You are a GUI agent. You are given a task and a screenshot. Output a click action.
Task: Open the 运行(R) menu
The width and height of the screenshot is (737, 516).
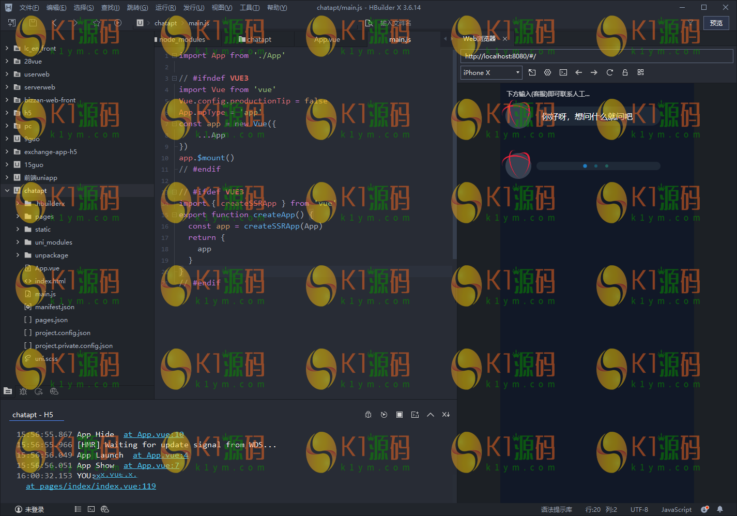(165, 8)
